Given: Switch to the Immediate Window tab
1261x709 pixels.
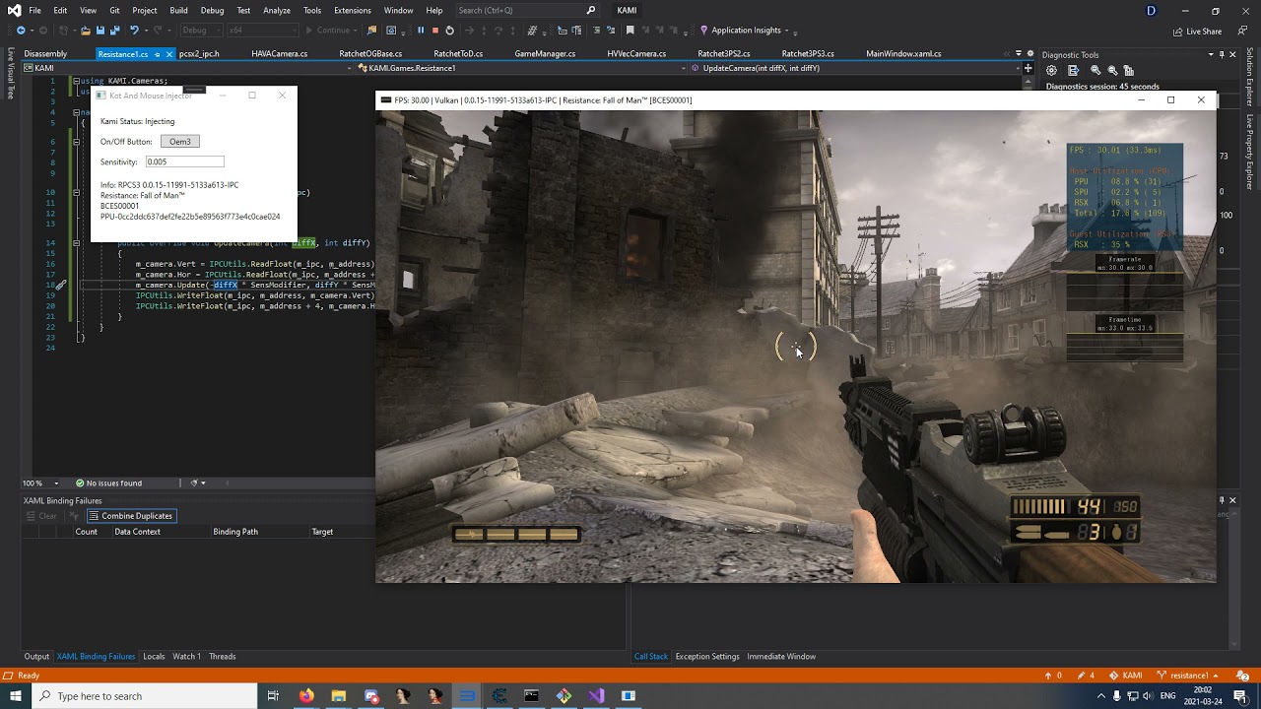Looking at the screenshot, I should click(781, 657).
